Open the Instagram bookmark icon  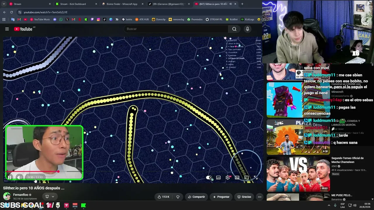coord(98,20)
